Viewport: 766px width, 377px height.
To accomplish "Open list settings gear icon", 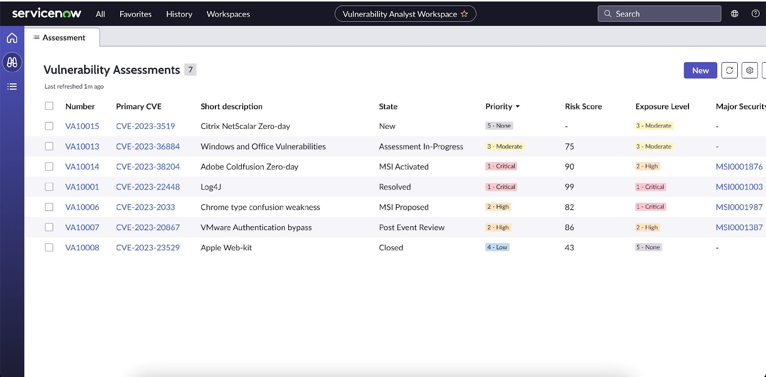I will [x=750, y=70].
